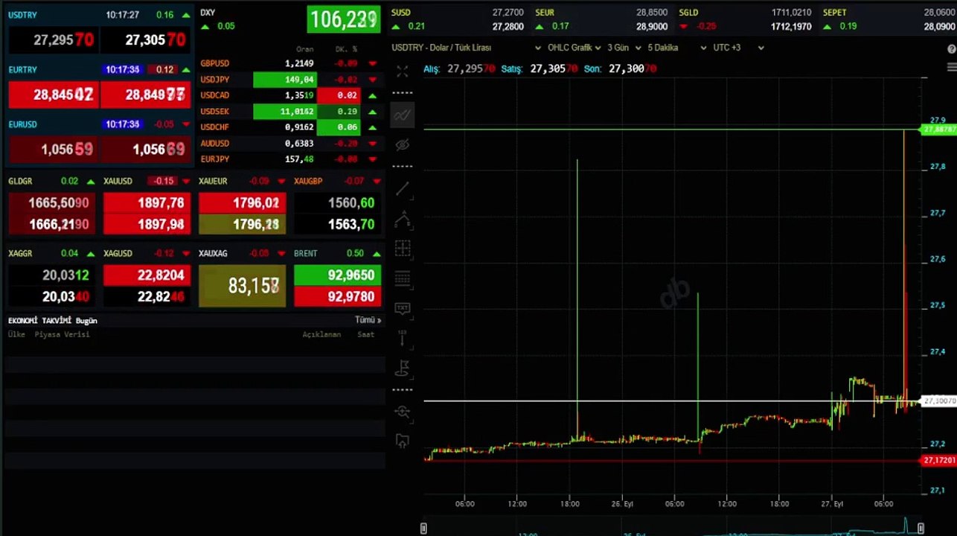Viewport: 957px width, 536px height.
Task: Click the SEPET ticker in top bar
Action: [889, 19]
